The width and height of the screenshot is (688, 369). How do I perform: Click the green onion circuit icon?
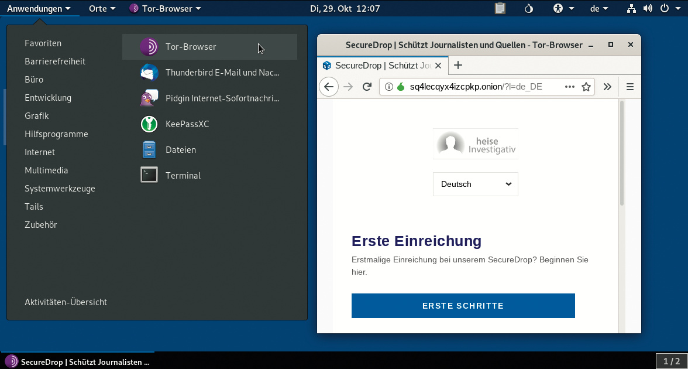(x=401, y=87)
